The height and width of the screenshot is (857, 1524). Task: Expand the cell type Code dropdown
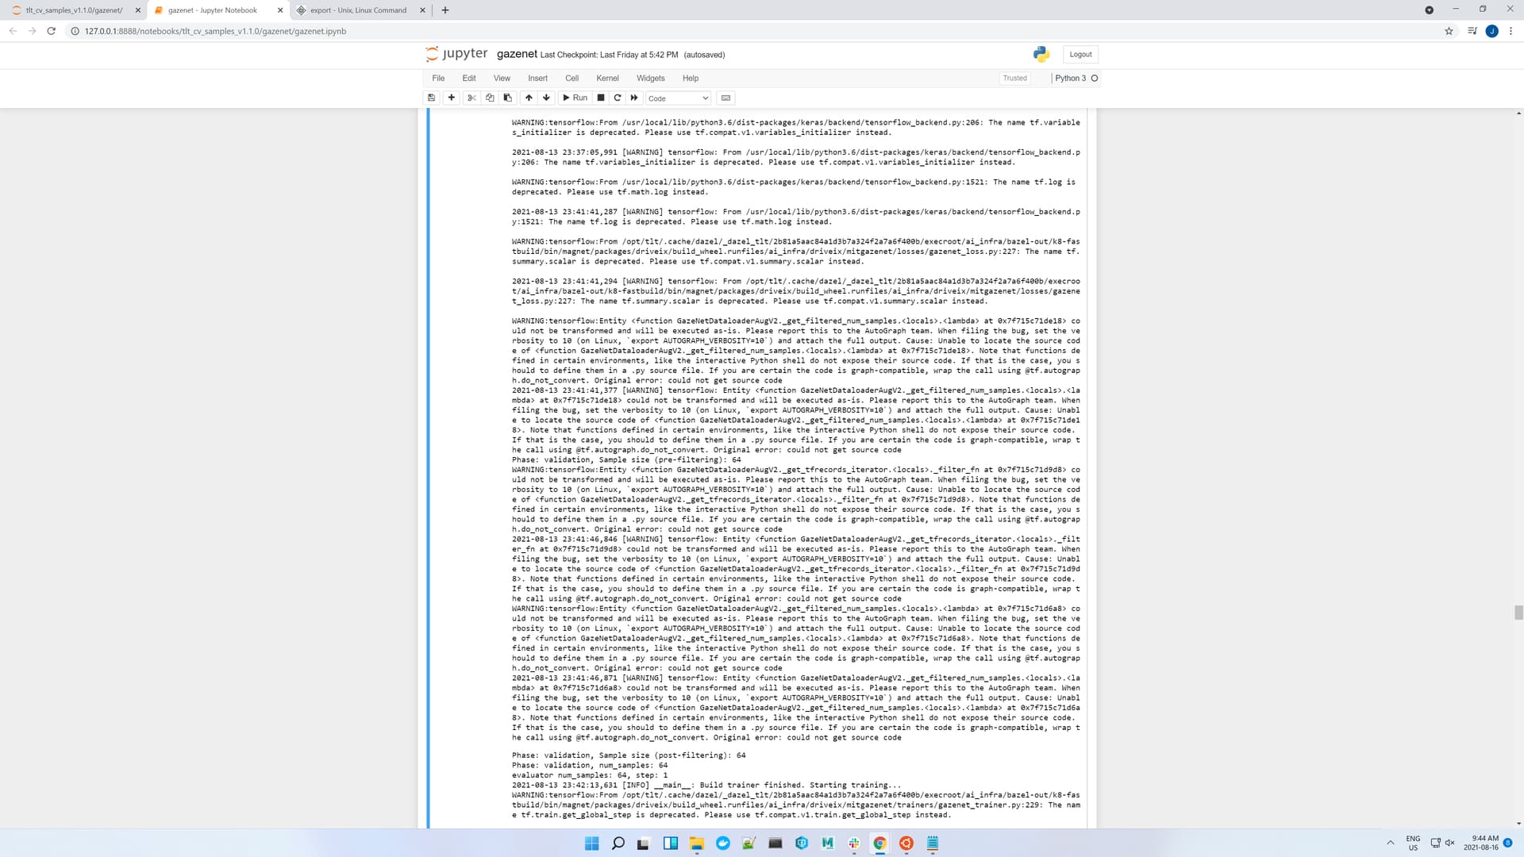coord(678,98)
